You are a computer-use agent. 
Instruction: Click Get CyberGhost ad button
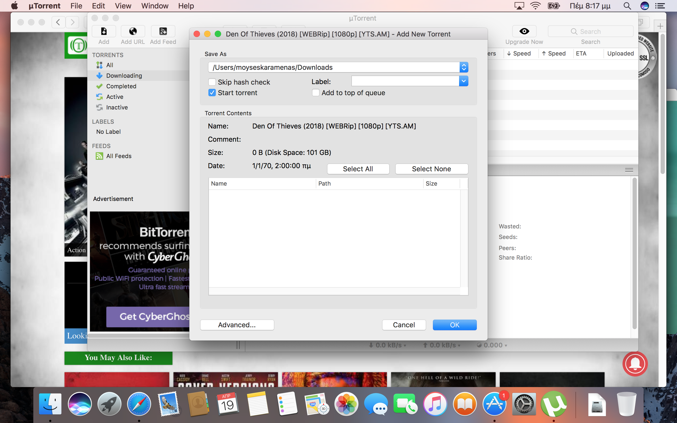coord(148,317)
